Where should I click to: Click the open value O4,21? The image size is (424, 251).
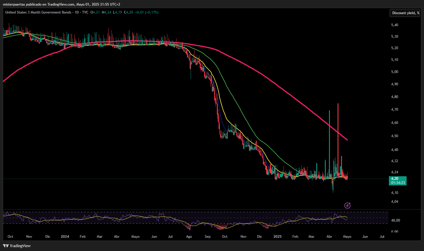[x=95, y=12]
